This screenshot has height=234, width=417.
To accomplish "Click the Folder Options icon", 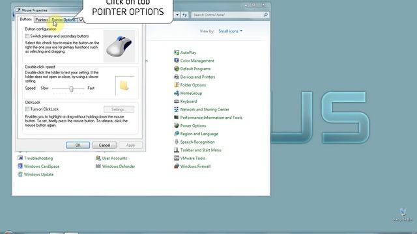I will click(177, 85).
